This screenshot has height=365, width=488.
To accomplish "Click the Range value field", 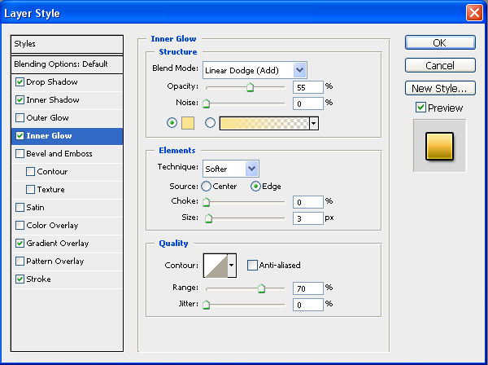I will pos(308,288).
